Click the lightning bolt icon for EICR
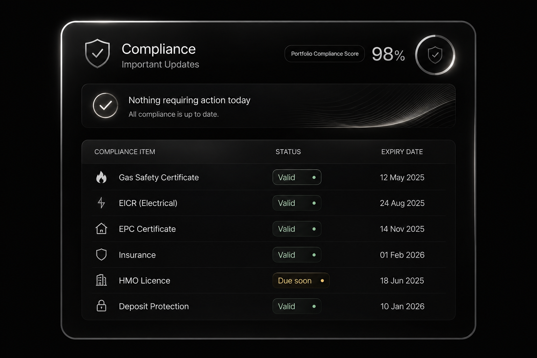 [101, 203]
